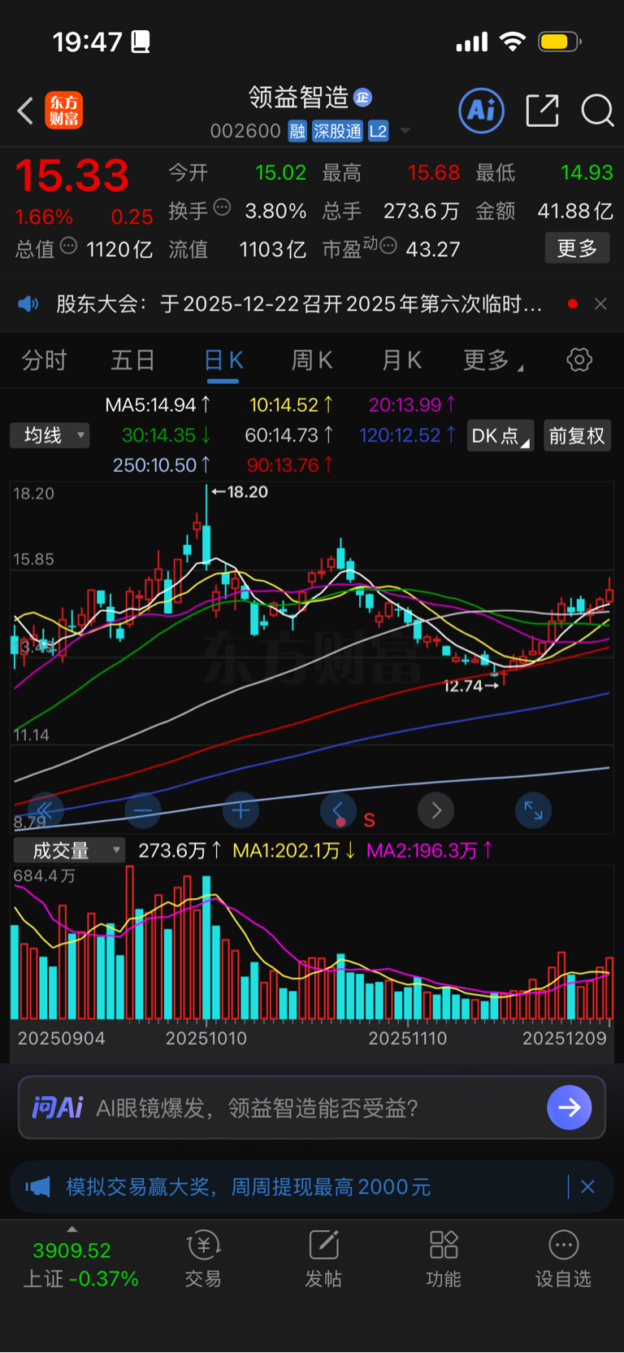
Task: Tap the 领益智造 stock name title
Action: pos(298,98)
